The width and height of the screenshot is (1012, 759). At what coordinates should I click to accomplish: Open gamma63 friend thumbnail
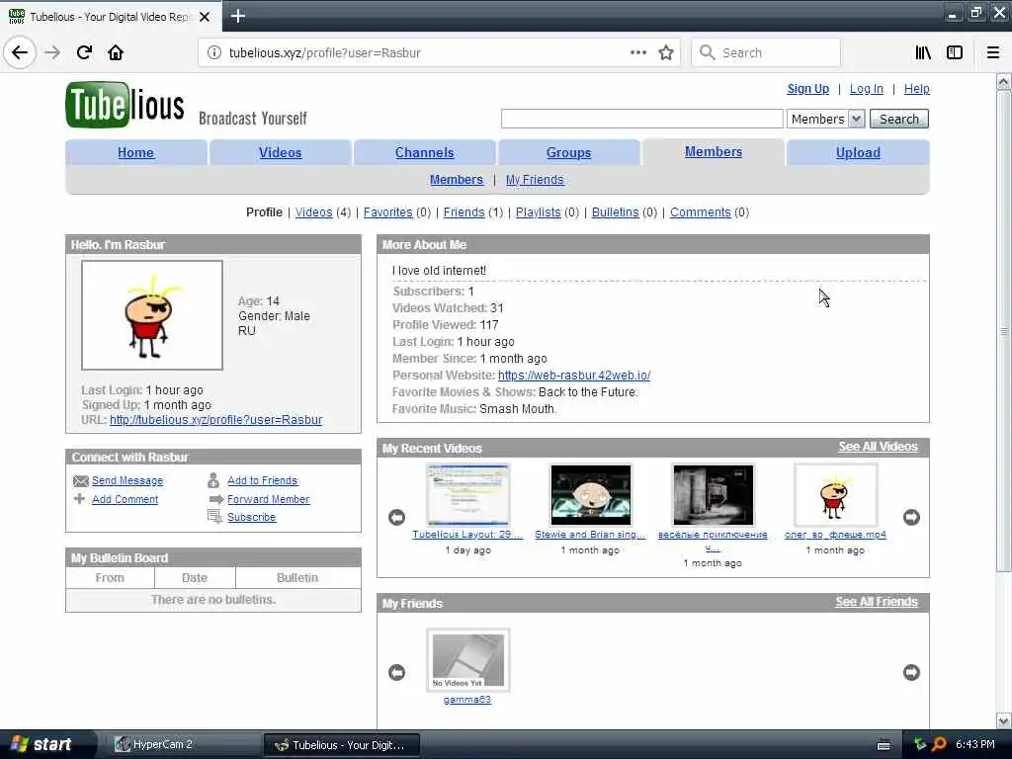click(467, 659)
